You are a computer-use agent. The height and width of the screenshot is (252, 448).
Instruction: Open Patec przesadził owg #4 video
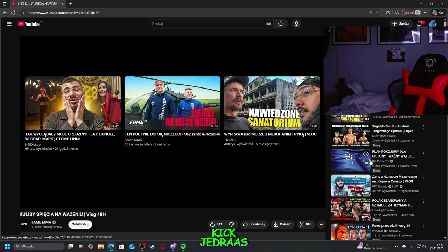coord(351,232)
